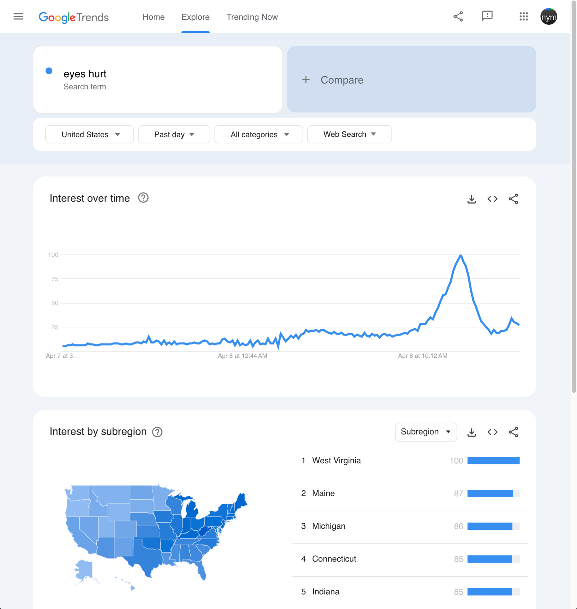This screenshot has width=577, height=609.
Task: Show help for Interest over time
Action: coord(143,198)
